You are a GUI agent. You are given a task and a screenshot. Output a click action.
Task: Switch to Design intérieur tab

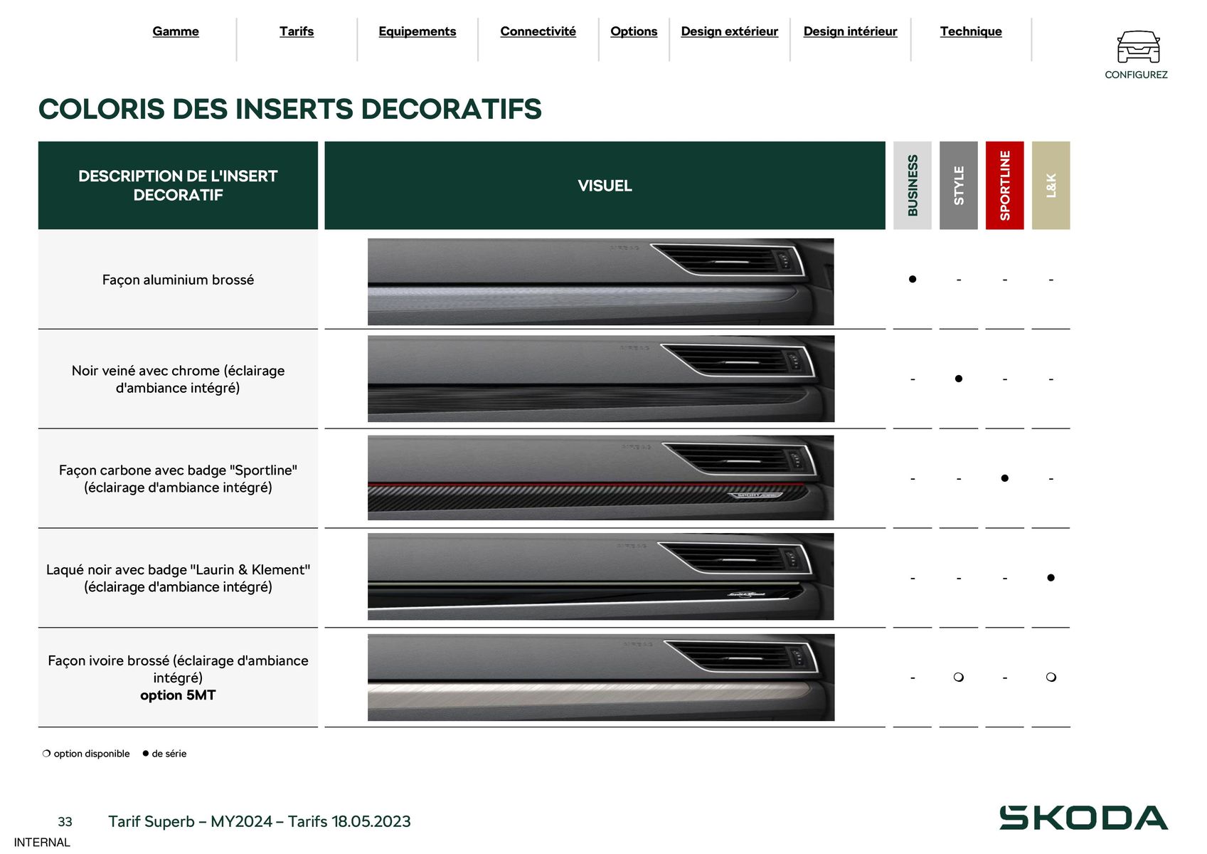851,31
